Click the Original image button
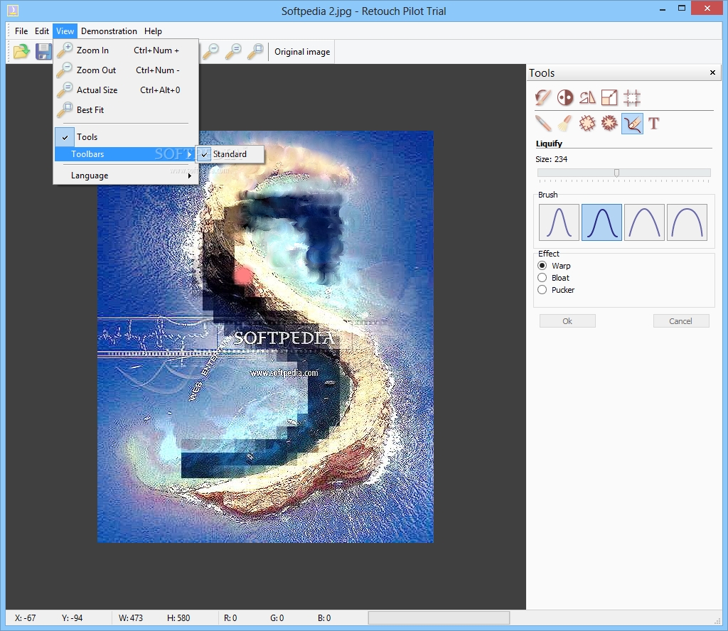 coord(302,52)
